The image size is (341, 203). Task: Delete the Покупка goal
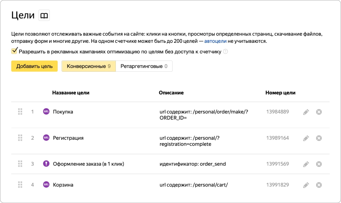pyautogui.click(x=319, y=112)
